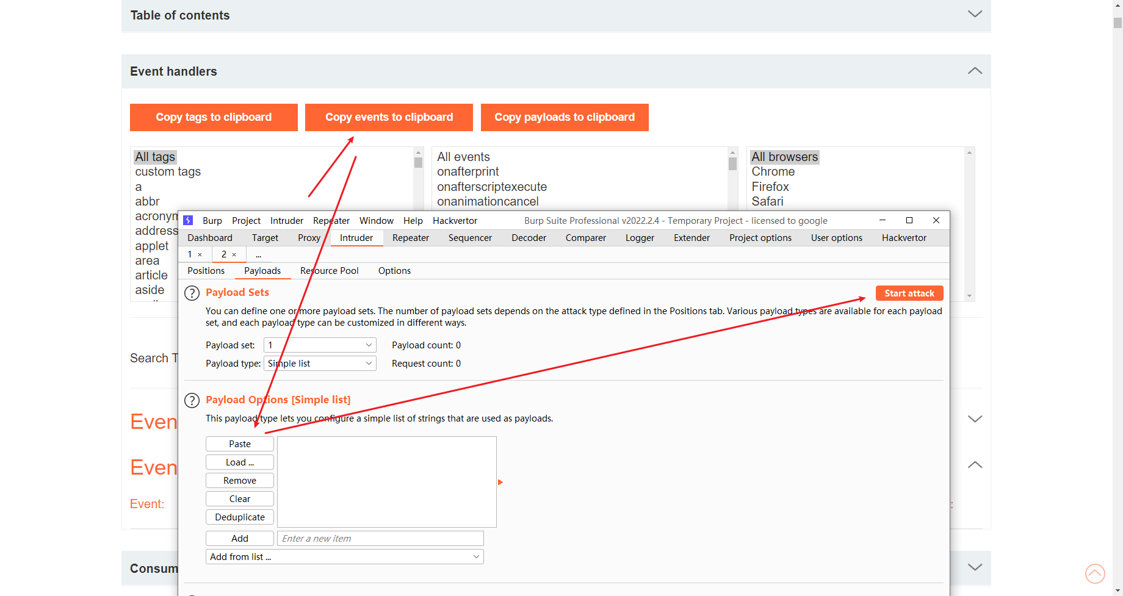This screenshot has width=1123, height=596.
Task: Open the Help menu
Action: [x=413, y=221]
